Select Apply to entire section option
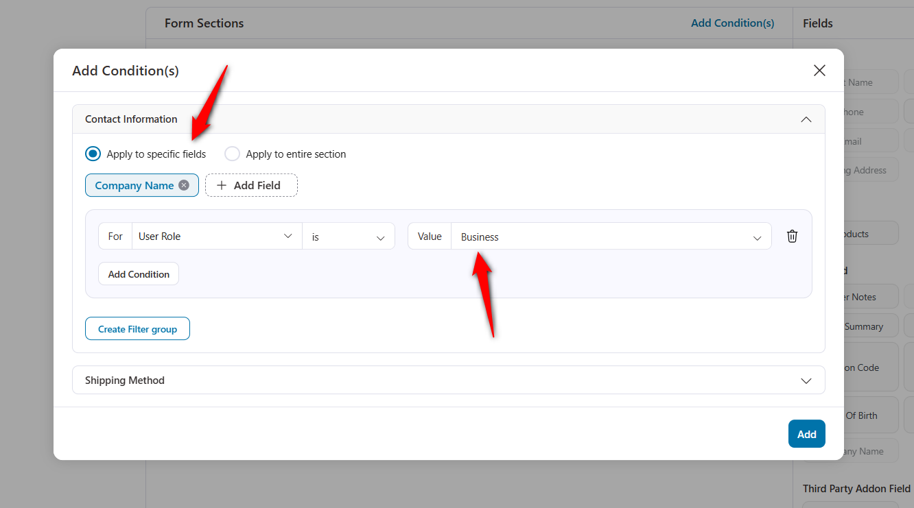 click(233, 154)
